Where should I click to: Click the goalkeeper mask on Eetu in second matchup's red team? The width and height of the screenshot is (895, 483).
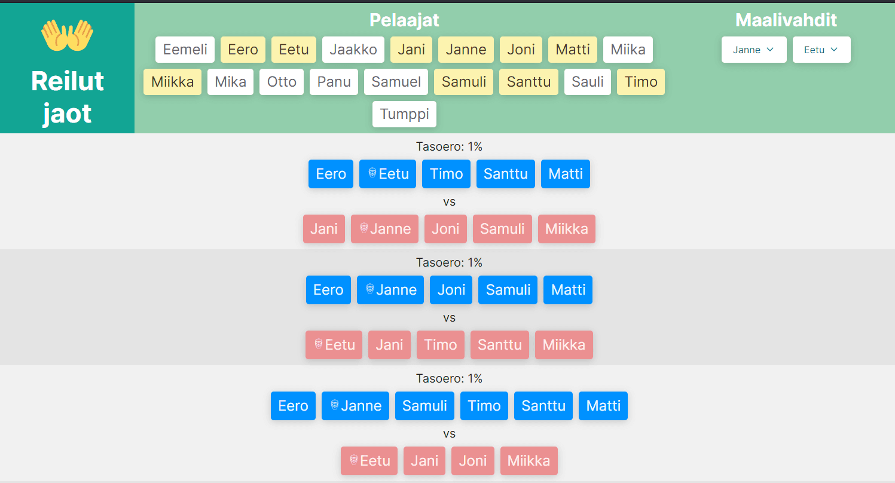click(319, 345)
